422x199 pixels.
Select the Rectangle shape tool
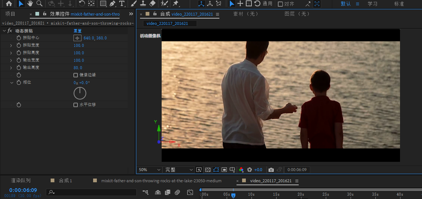[x=103, y=3]
